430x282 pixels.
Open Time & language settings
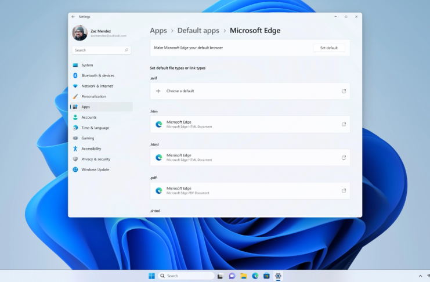tap(102, 128)
